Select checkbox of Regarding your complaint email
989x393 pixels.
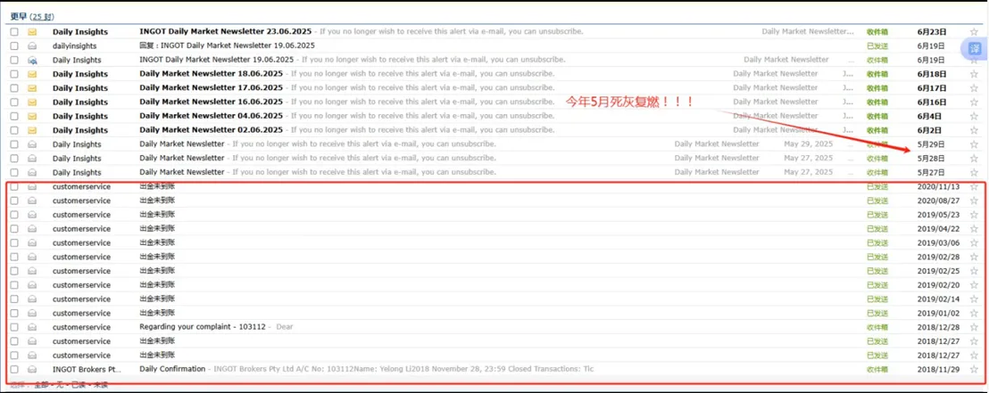pyautogui.click(x=14, y=327)
